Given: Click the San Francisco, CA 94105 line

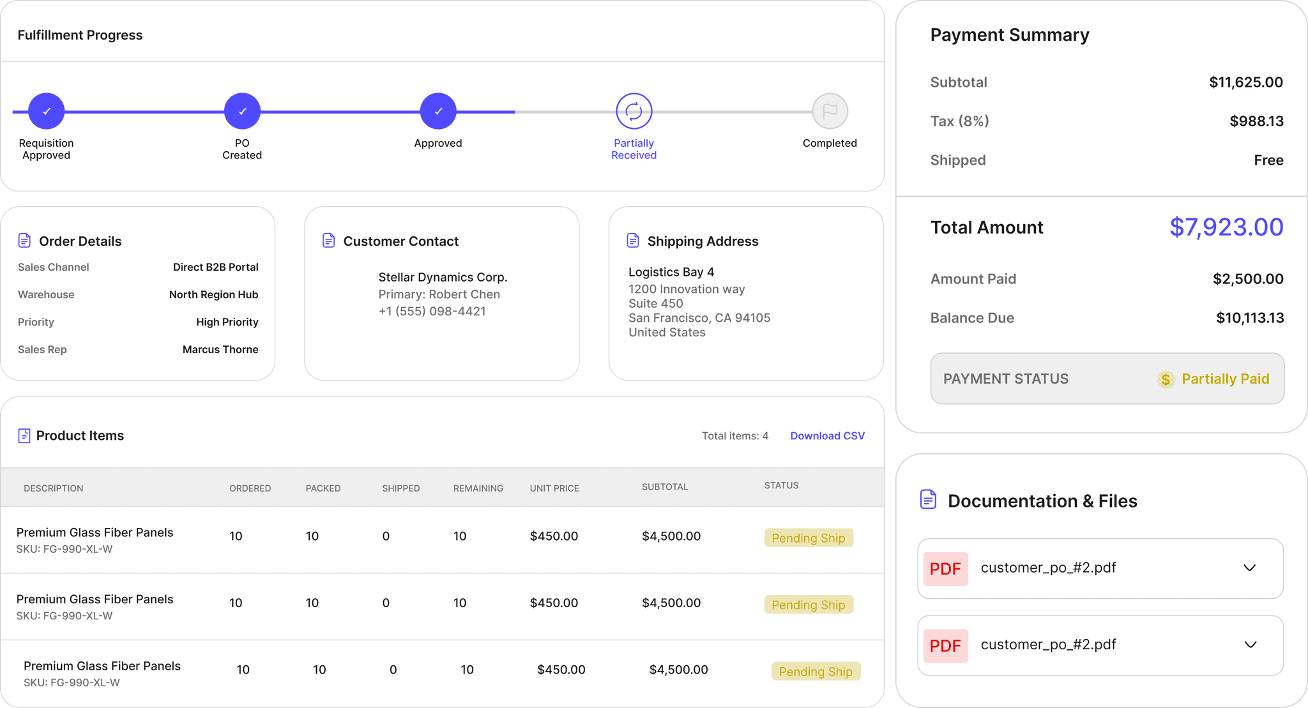Looking at the screenshot, I should (x=699, y=318).
